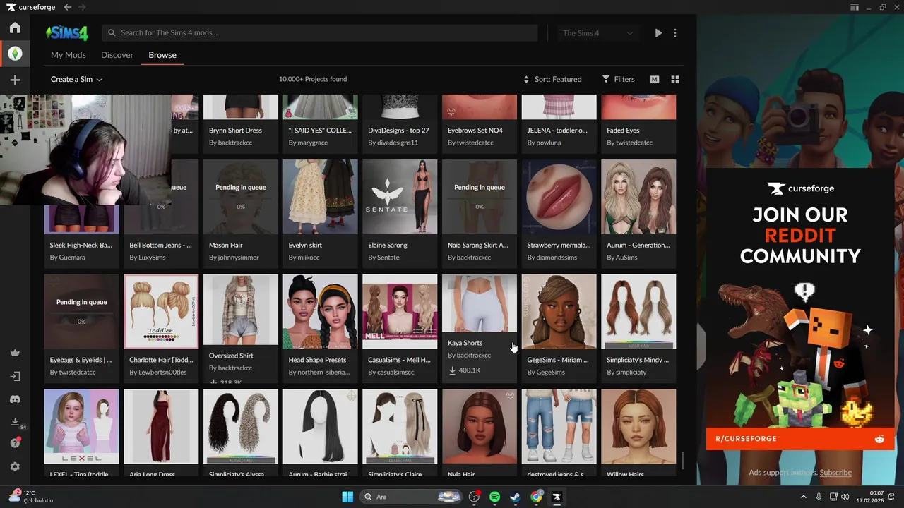Open the CurseForge home page icon
Image resolution: width=904 pixels, height=508 pixels.
(x=15, y=28)
